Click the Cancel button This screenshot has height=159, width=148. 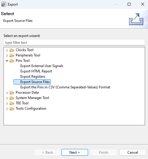click(132, 152)
